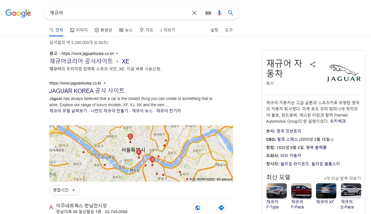Open the 영업시간 filter dropdown
The image size is (371, 214).
(x=64, y=190)
